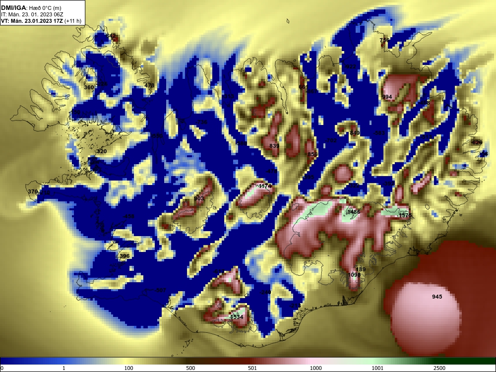Click the map value 903

pyautogui.click(x=199, y=198)
